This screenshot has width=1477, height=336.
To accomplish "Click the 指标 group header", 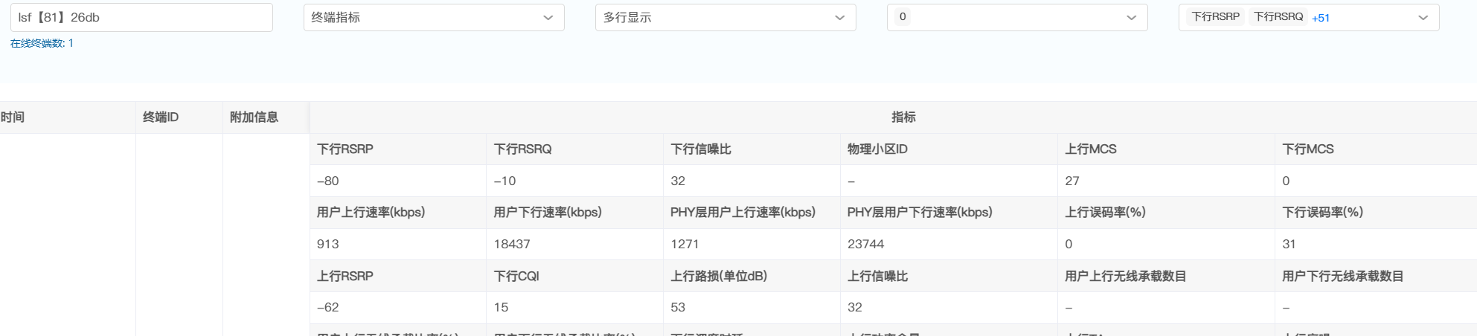I will pos(903,117).
